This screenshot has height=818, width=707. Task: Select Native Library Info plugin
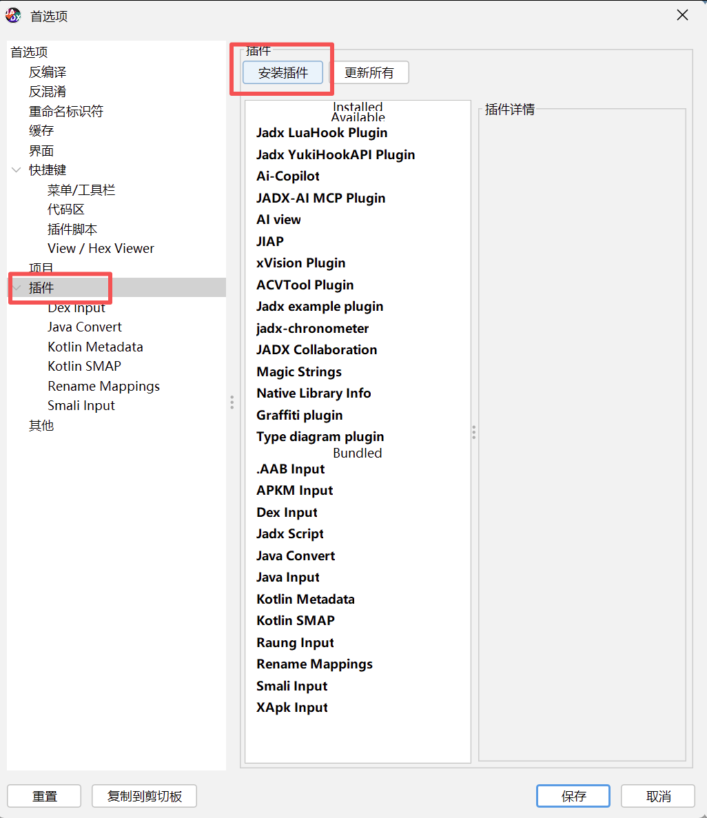click(x=314, y=393)
